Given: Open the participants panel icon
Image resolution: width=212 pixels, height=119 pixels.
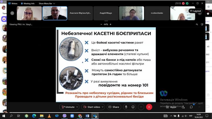Looking at the screenshot, I should pos(183,107).
